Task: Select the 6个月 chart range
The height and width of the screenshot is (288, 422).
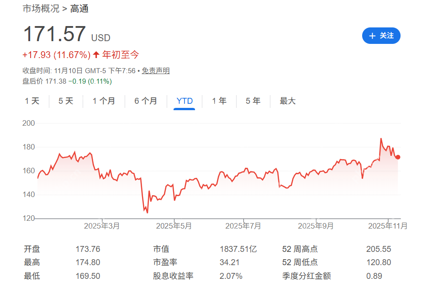Action: (145, 101)
